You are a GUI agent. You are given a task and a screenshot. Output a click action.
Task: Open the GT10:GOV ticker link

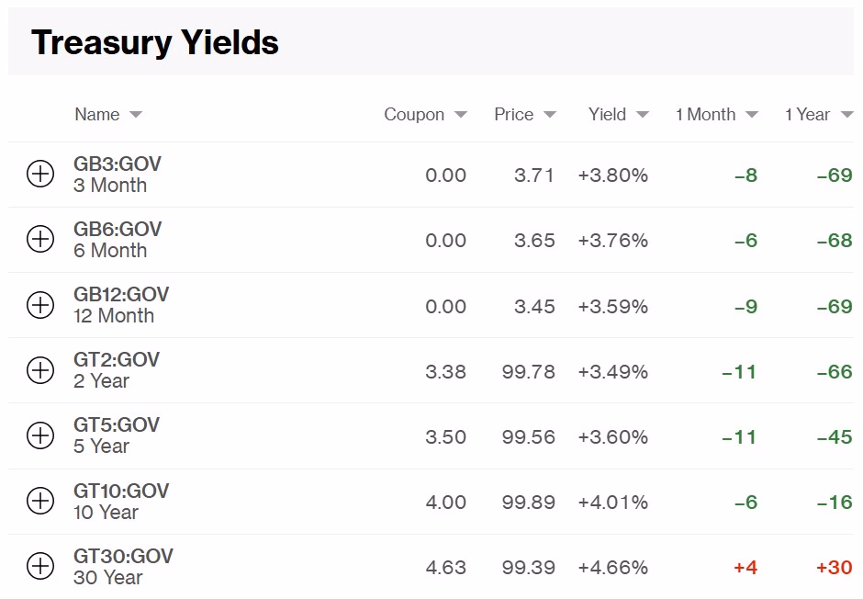[121, 491]
